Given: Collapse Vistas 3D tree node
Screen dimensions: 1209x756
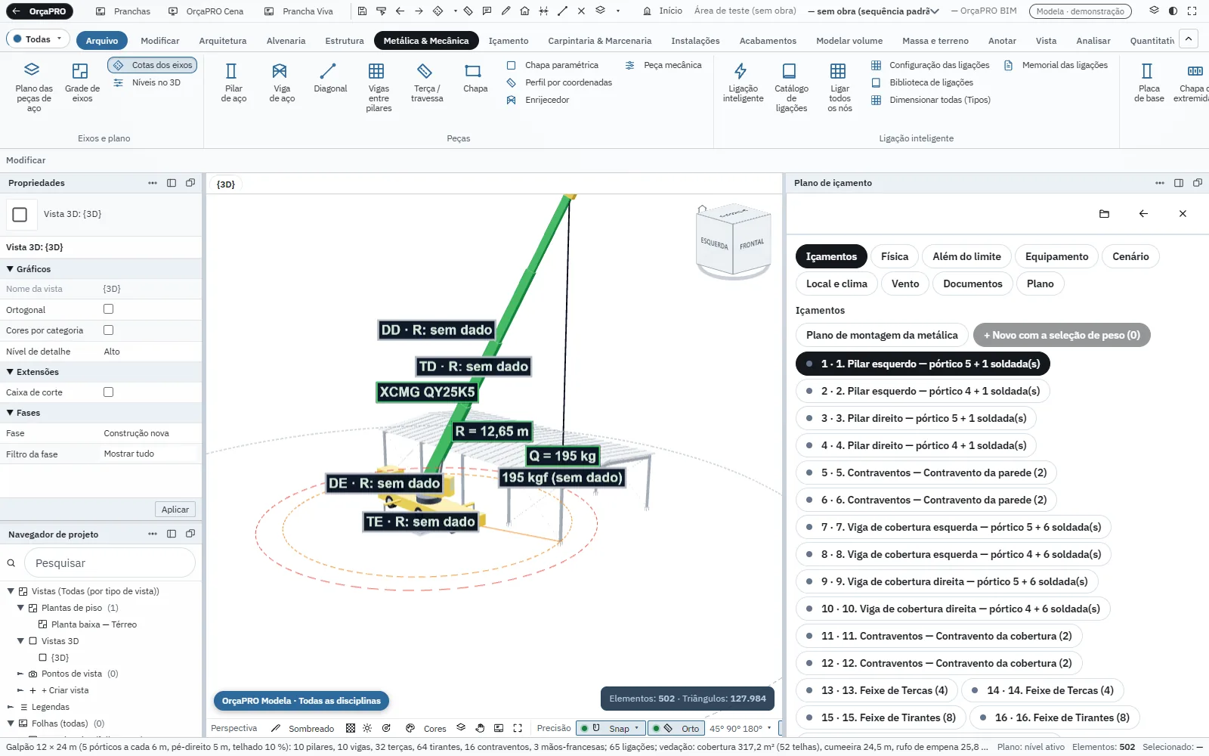Looking at the screenshot, I should (21, 641).
